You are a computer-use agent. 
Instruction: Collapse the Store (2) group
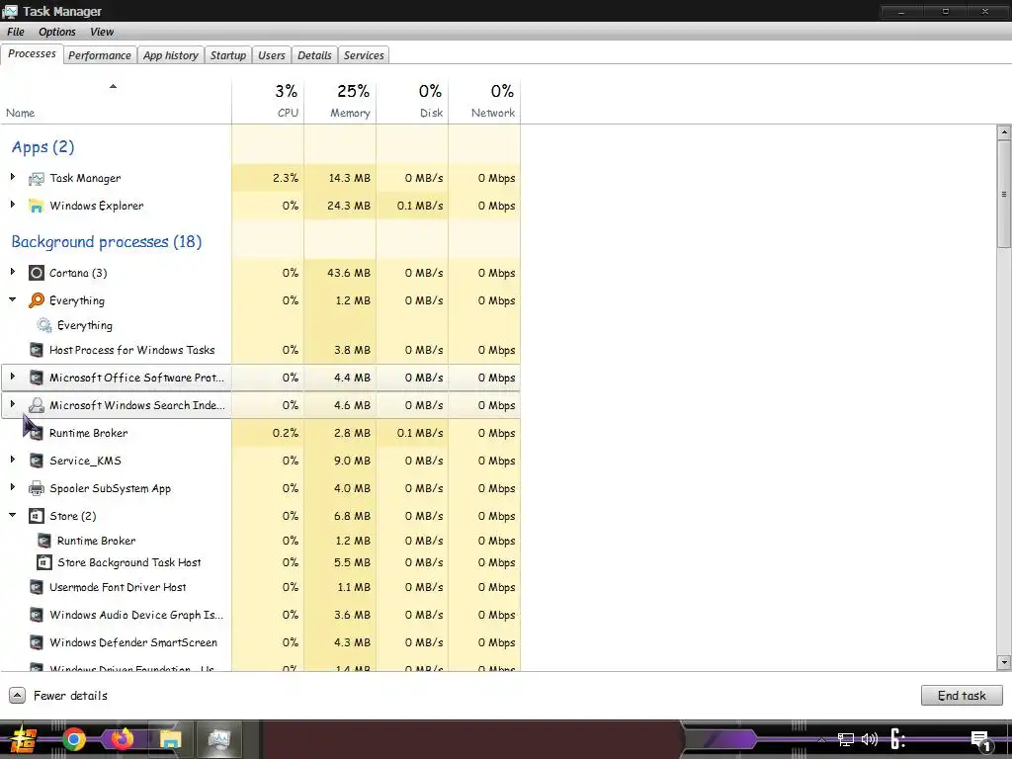pyautogui.click(x=12, y=515)
